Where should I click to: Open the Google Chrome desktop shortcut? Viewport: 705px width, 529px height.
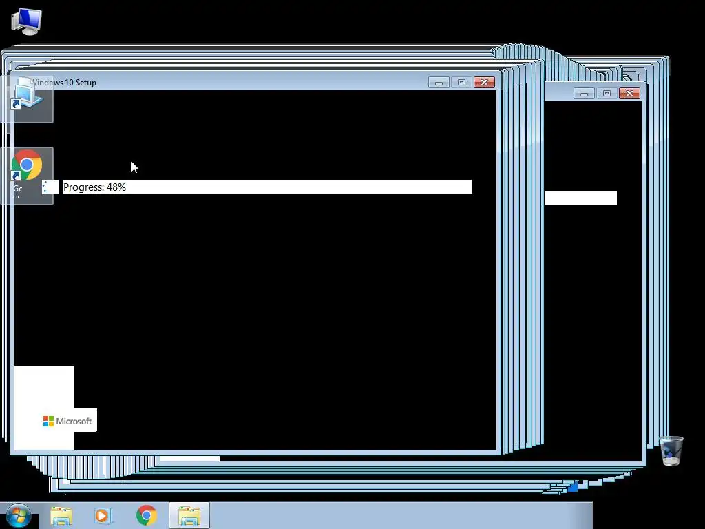[x=27, y=176]
